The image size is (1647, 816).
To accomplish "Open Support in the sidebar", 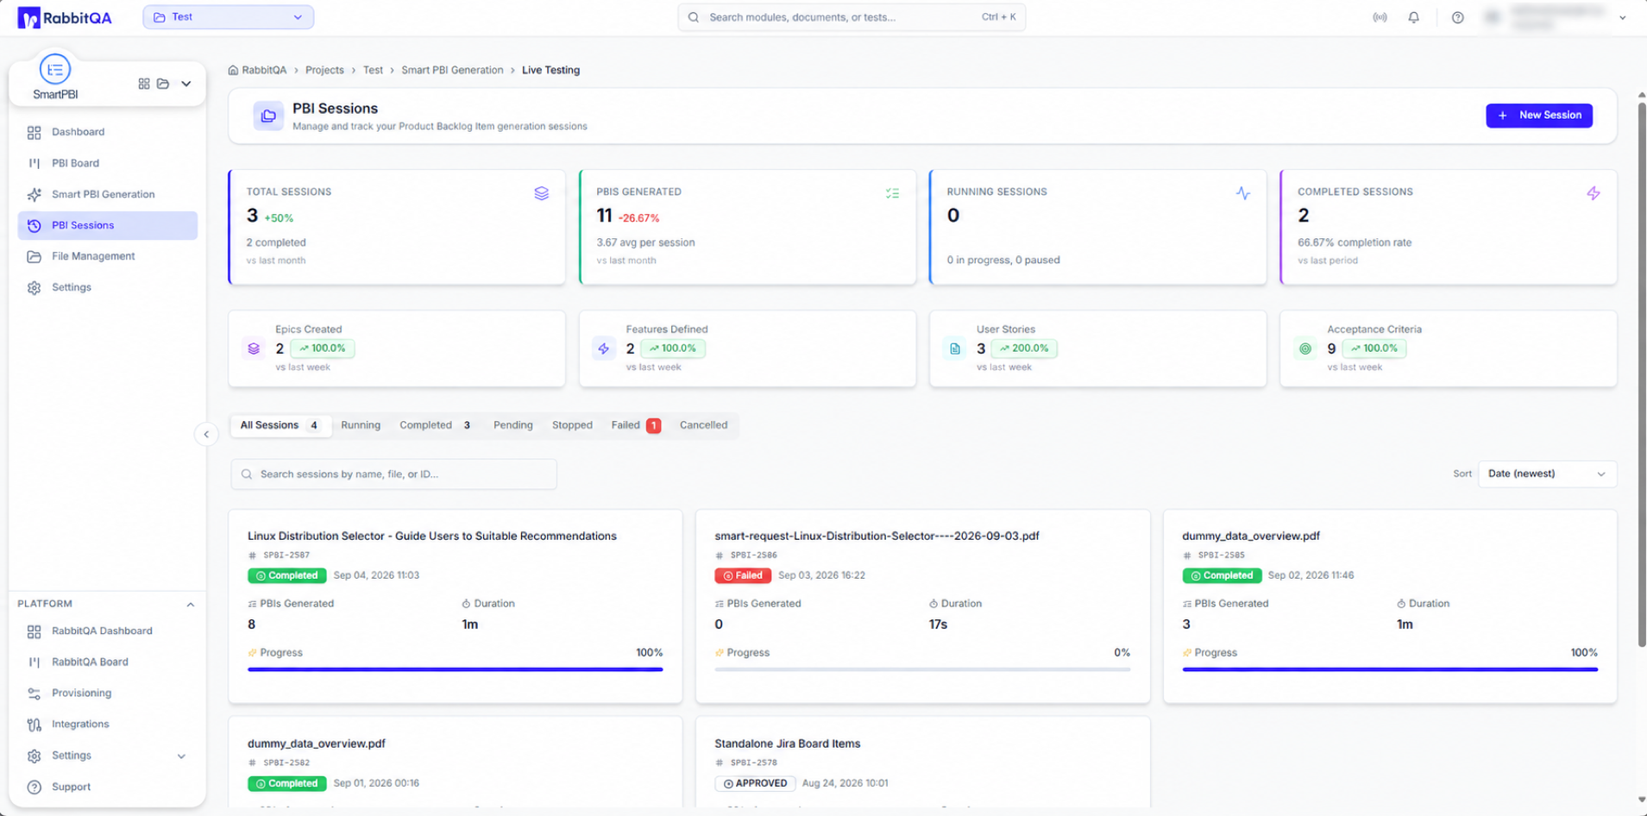I will pyautogui.click(x=108, y=787).
